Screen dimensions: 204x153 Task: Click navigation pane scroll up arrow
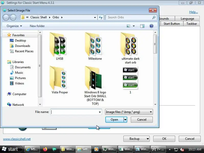40,32
